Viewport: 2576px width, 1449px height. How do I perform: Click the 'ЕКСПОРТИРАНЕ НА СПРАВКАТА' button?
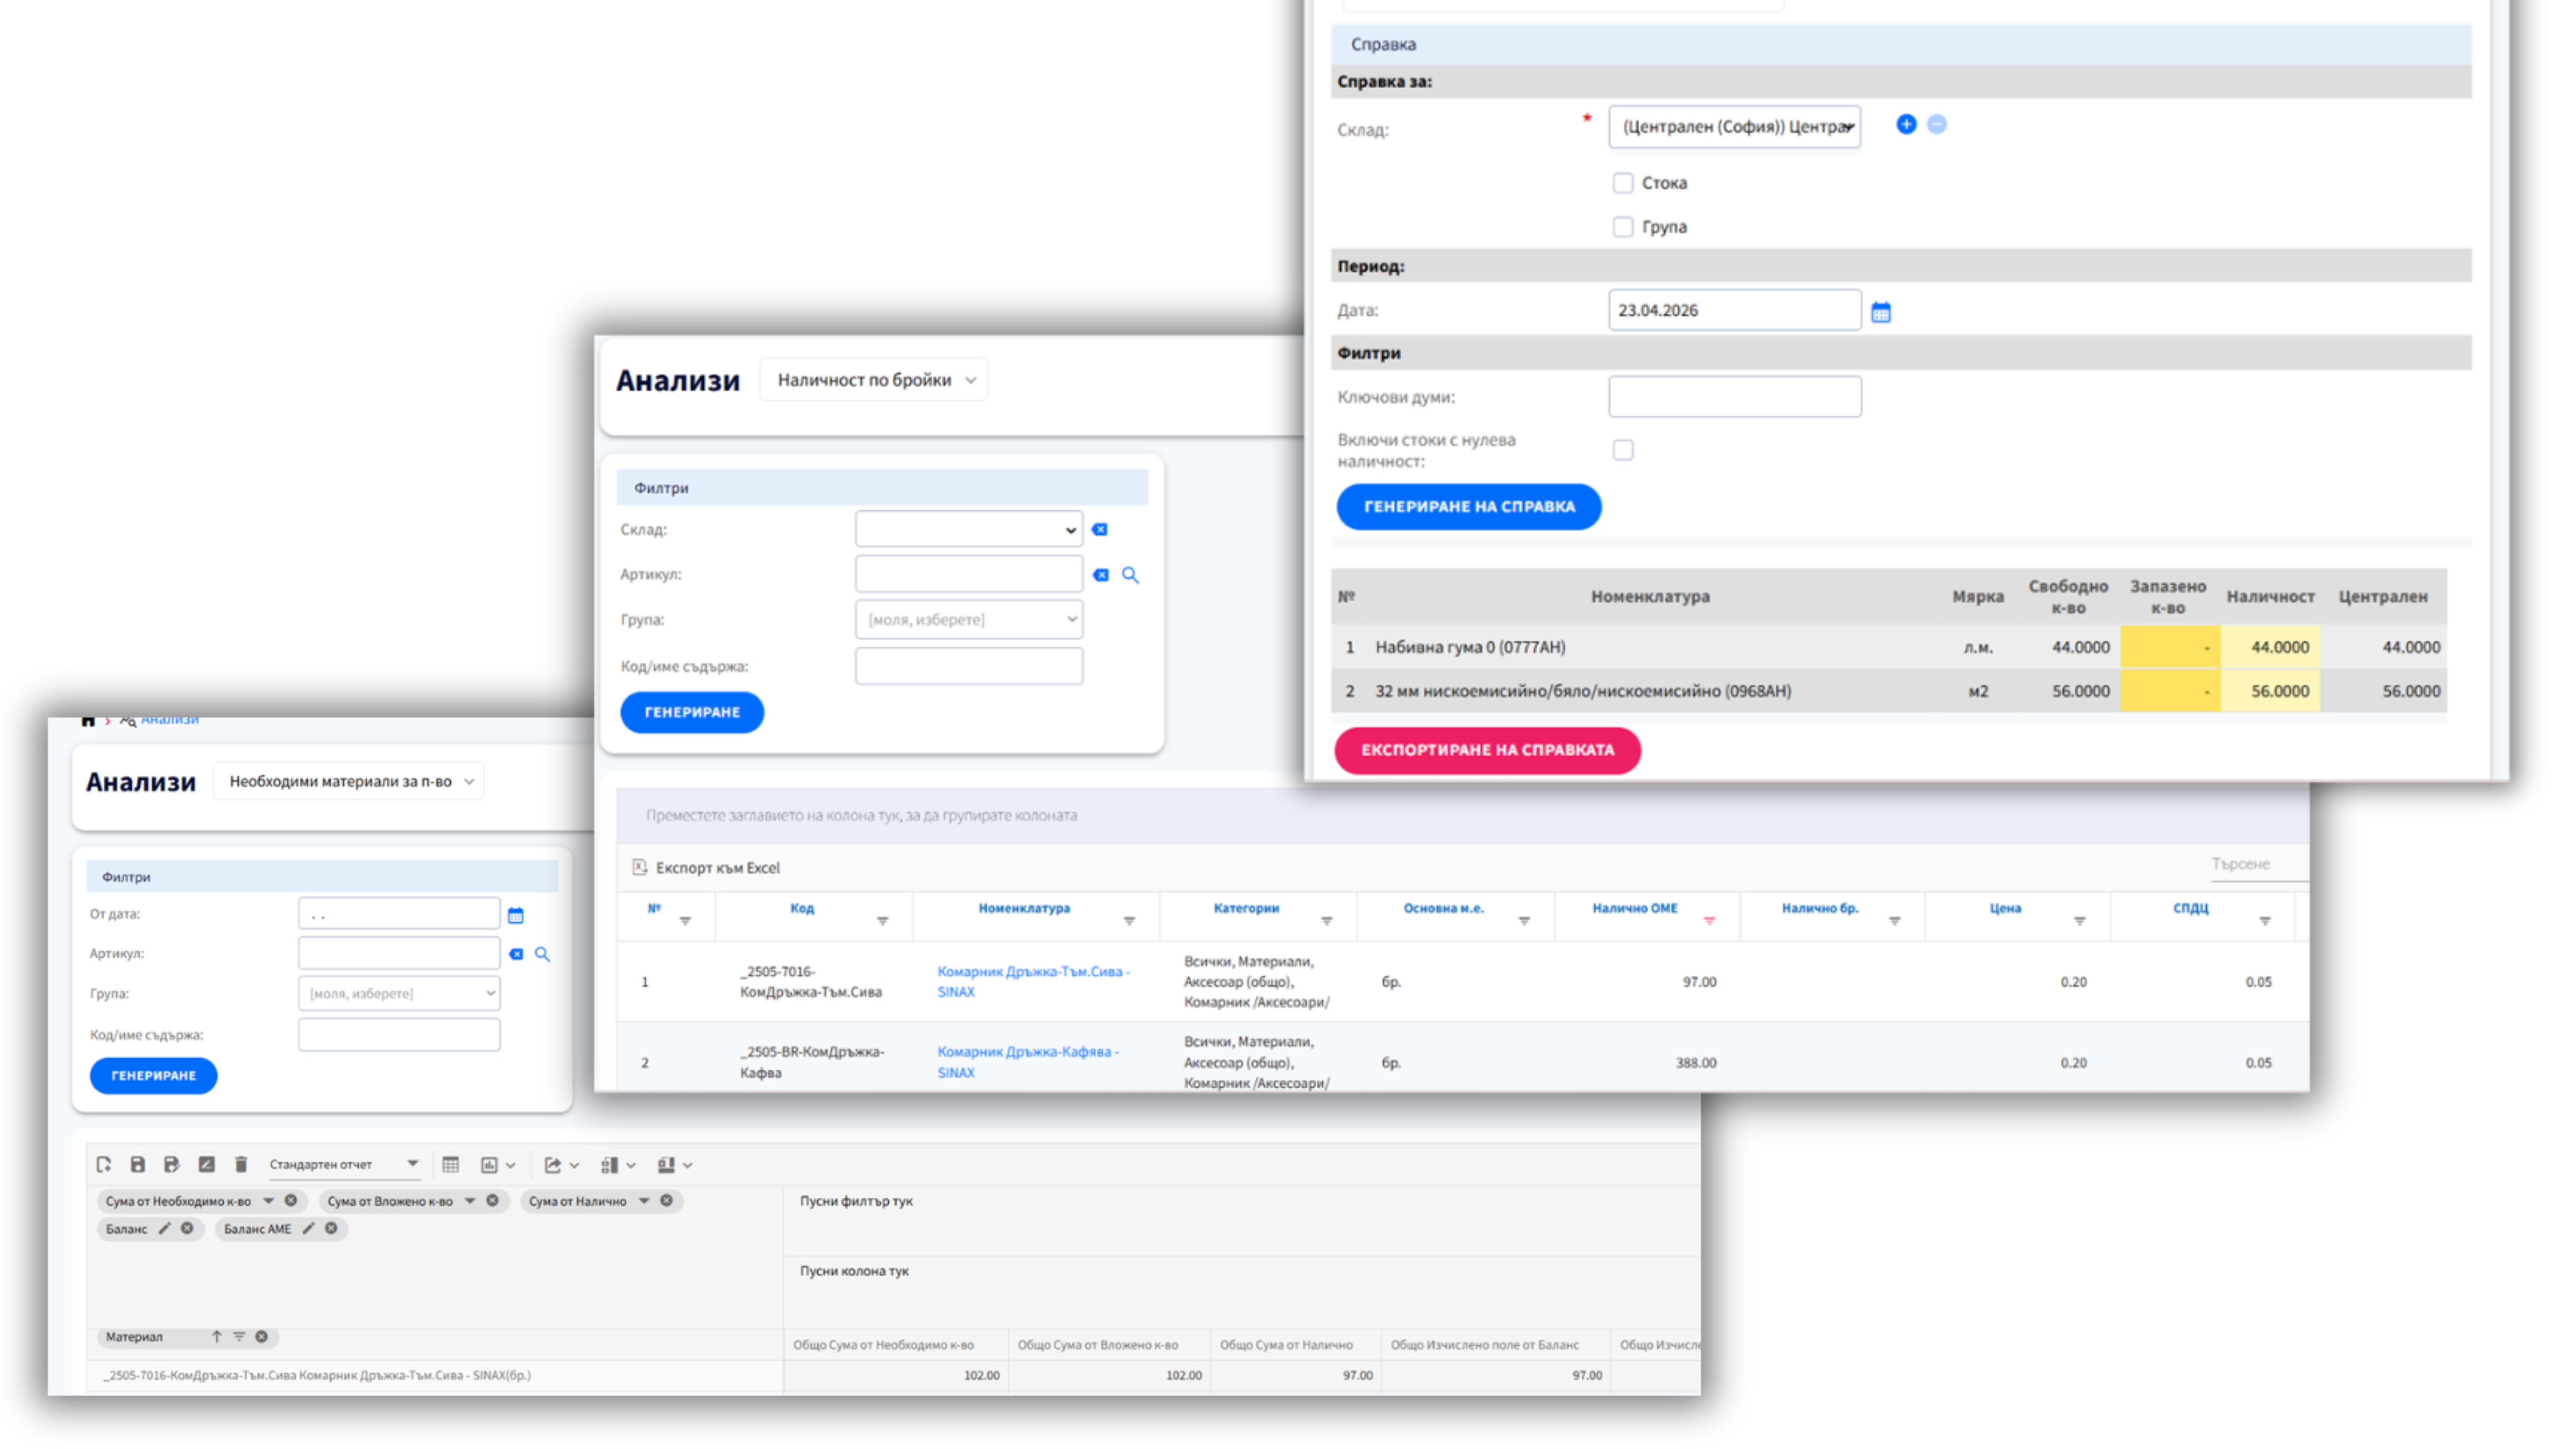(x=1487, y=750)
